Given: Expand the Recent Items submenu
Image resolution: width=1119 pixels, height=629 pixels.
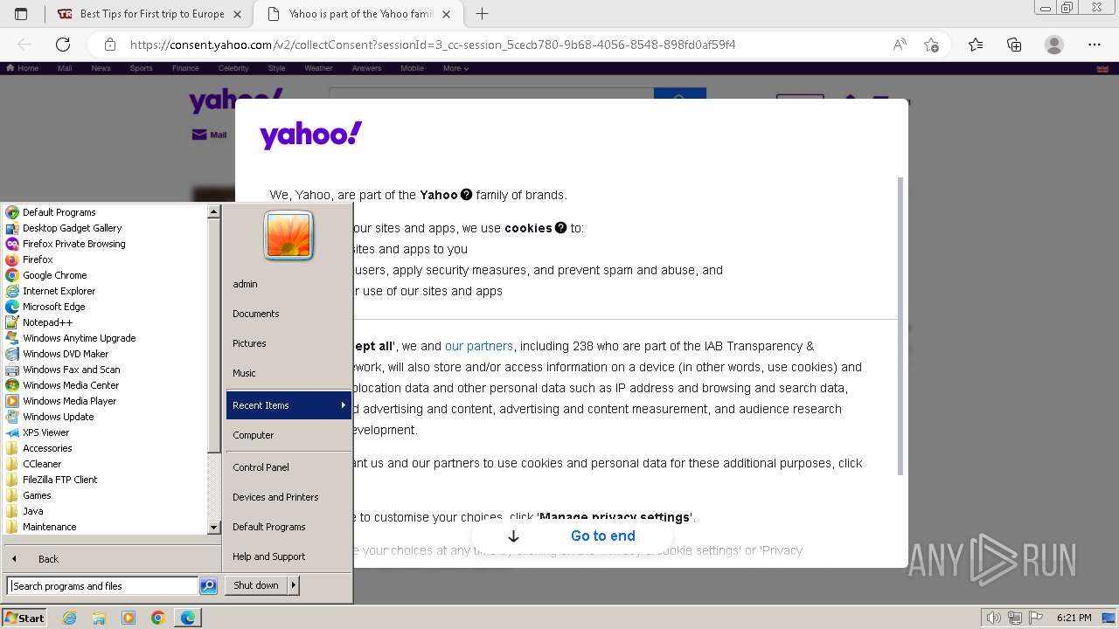Looking at the screenshot, I should [x=288, y=405].
